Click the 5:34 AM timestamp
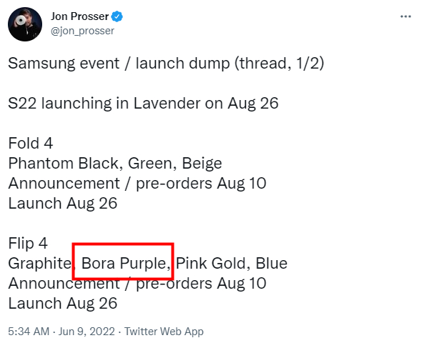The width and height of the screenshot is (424, 343). pos(29,332)
